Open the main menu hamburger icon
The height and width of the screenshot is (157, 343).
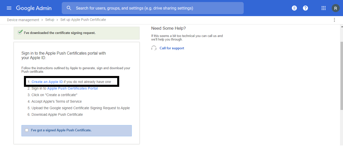[9, 8]
